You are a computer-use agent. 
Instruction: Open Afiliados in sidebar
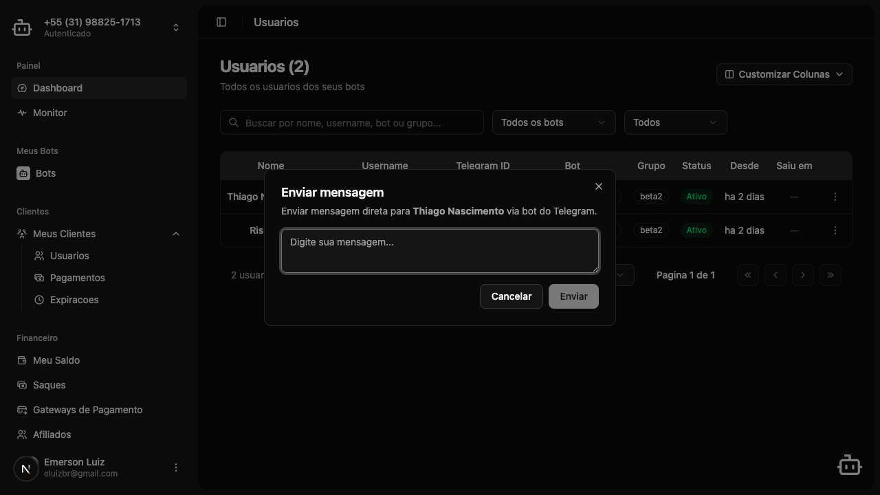99,434
